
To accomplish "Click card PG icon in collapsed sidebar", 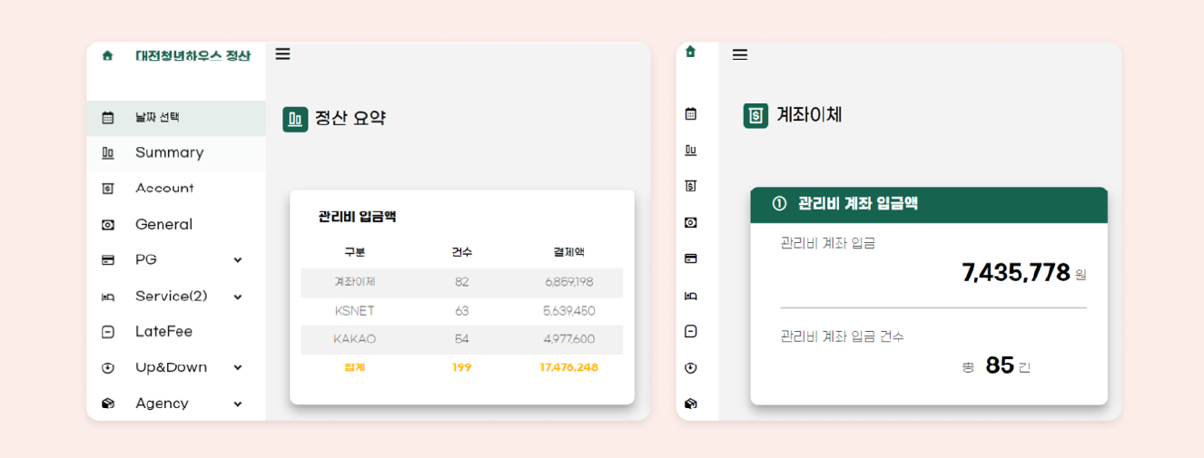I will 690,258.
